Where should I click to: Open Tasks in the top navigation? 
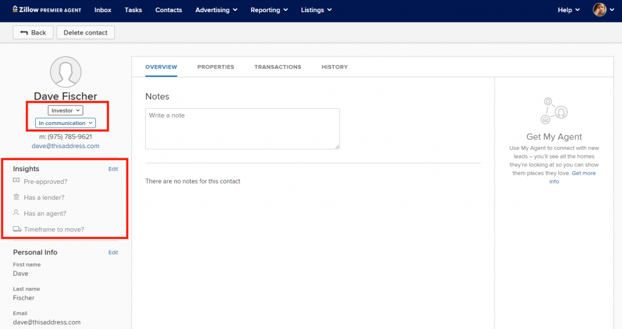point(133,10)
